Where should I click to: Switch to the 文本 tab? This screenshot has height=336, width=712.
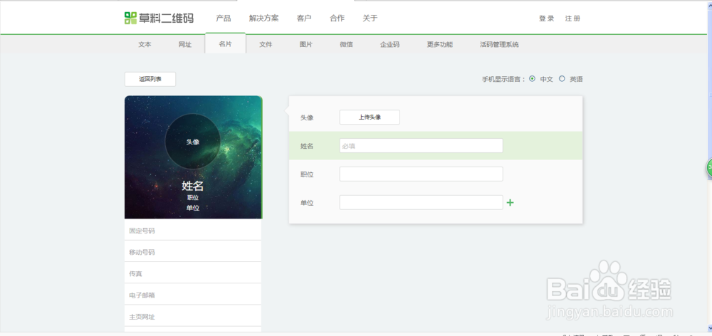pyautogui.click(x=145, y=45)
